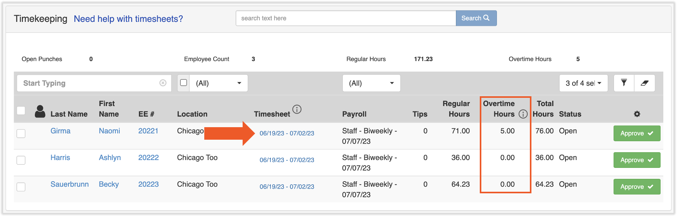Image resolution: width=677 pixels, height=216 pixels.
Task: Open the Location (All) dropdown
Action: point(218,83)
